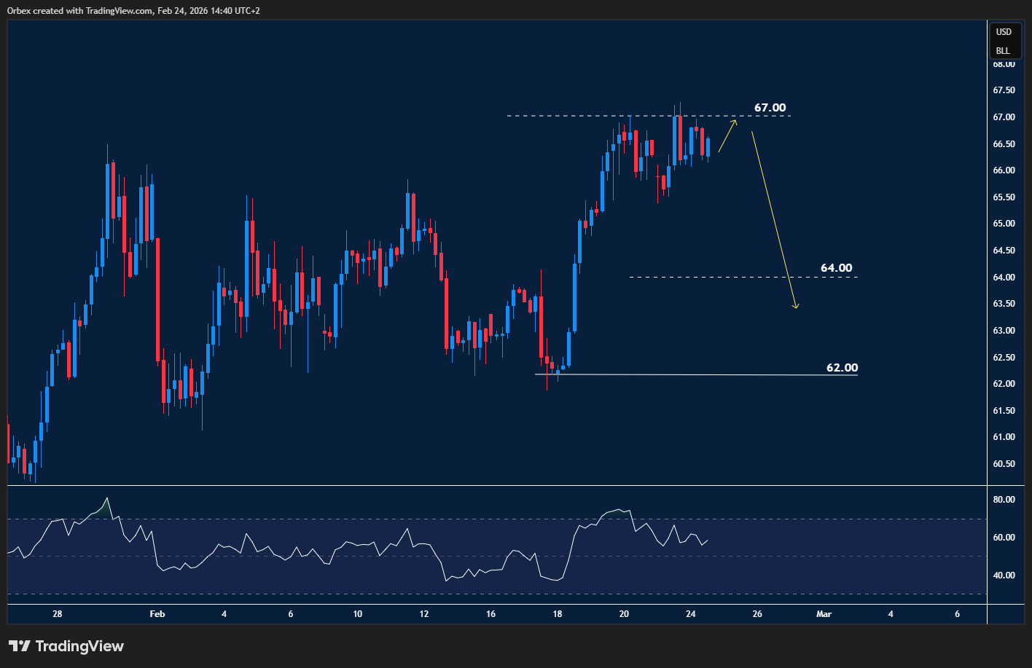Click the TradingView name text link
Screen dimensions: 1032x668
[x=82, y=645]
